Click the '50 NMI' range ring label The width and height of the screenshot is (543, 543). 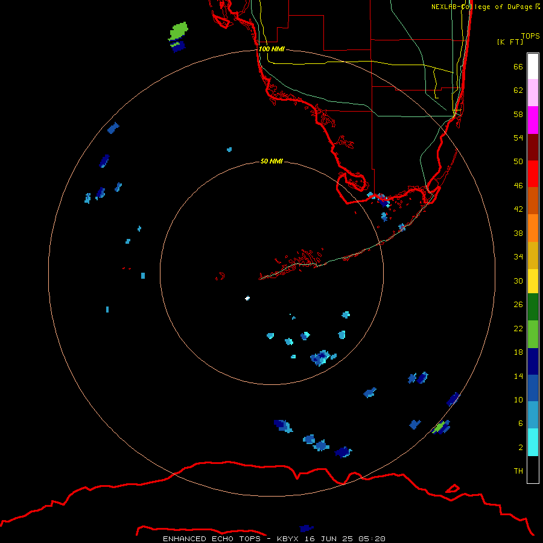(x=271, y=161)
